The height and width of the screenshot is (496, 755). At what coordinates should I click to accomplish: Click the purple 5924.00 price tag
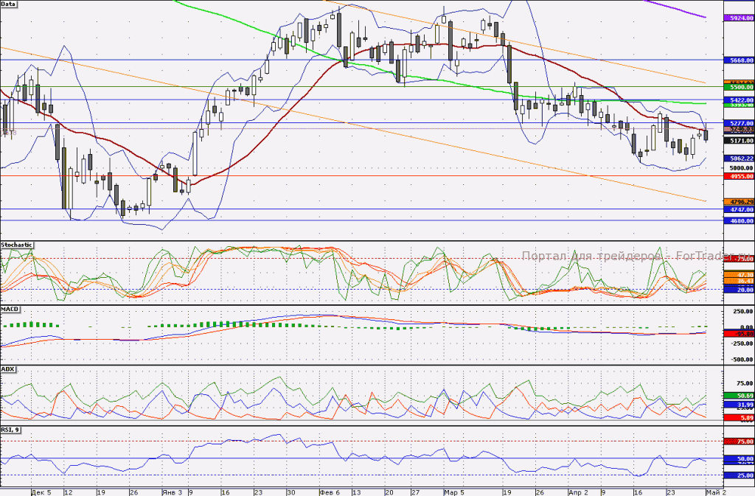(x=739, y=18)
